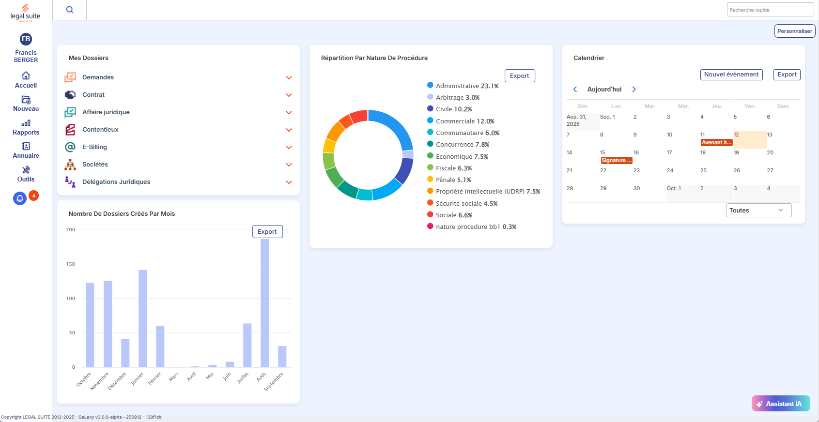This screenshot has height=422, width=819.
Task: Go to next calendar month arrow
Action: 634,89
